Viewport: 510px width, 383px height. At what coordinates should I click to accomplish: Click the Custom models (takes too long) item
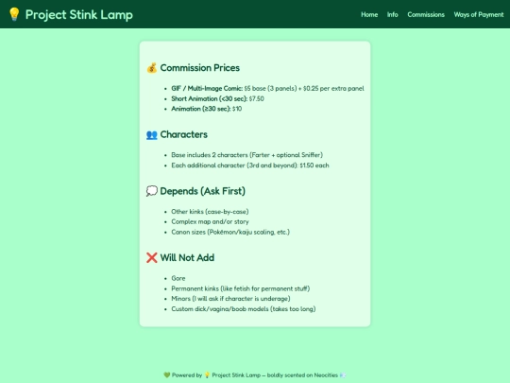(244, 309)
